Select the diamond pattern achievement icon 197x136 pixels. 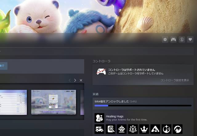coord(122,129)
